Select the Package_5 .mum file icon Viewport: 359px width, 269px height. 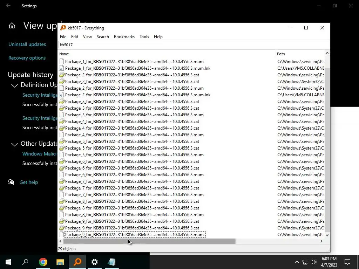coord(62,154)
